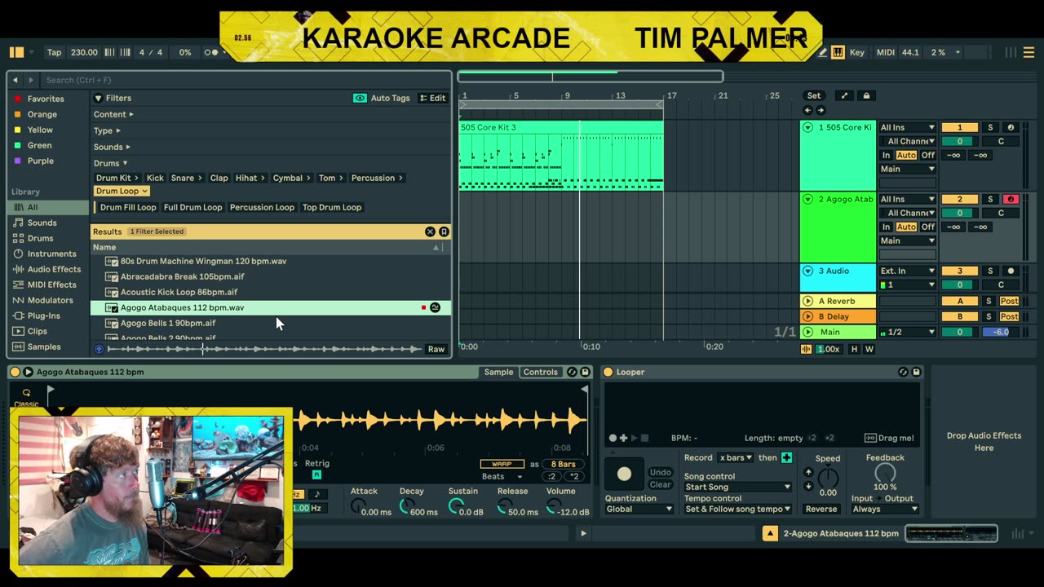
Task: Click the Tap tempo button
Action: tap(54, 52)
